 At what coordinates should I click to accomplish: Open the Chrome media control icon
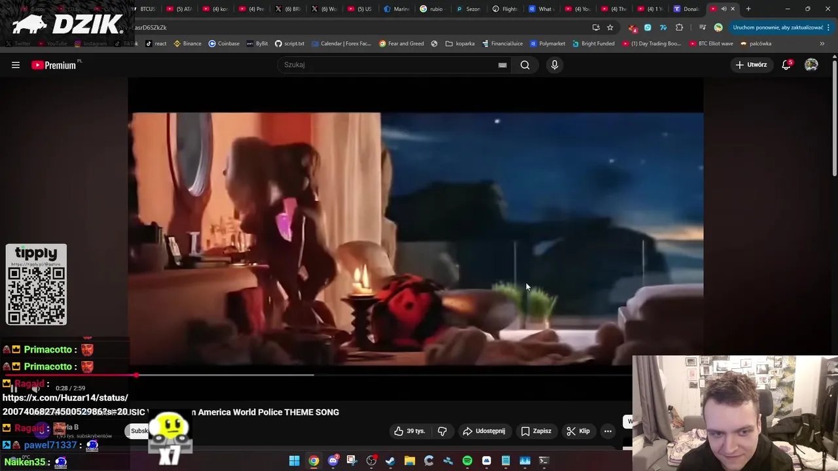point(702,27)
